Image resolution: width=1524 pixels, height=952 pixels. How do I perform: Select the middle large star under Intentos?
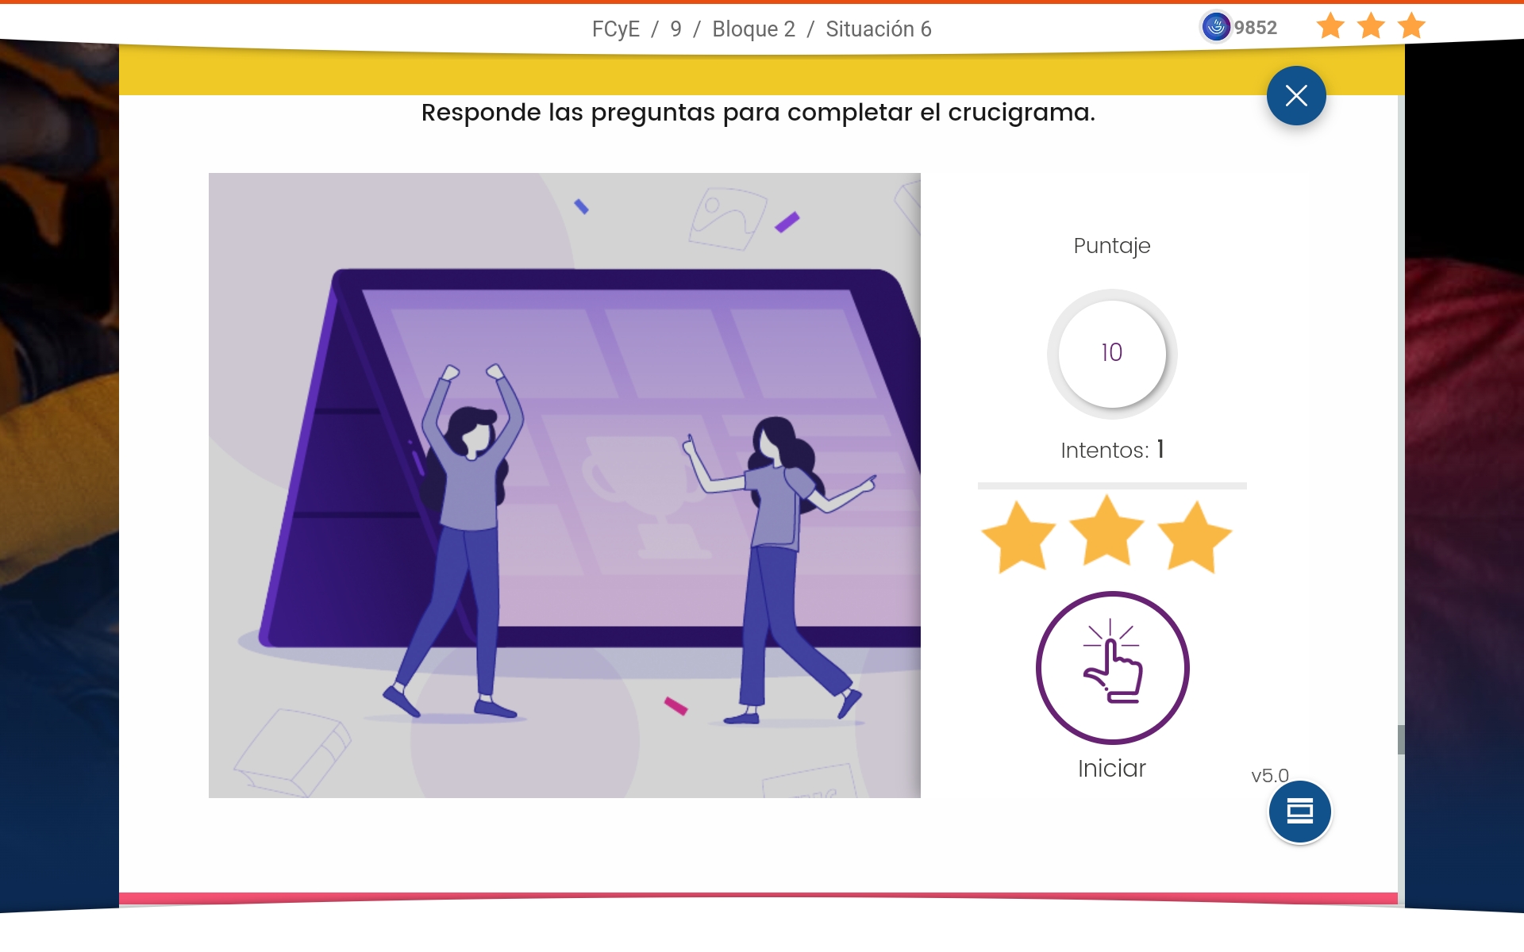click(x=1106, y=532)
